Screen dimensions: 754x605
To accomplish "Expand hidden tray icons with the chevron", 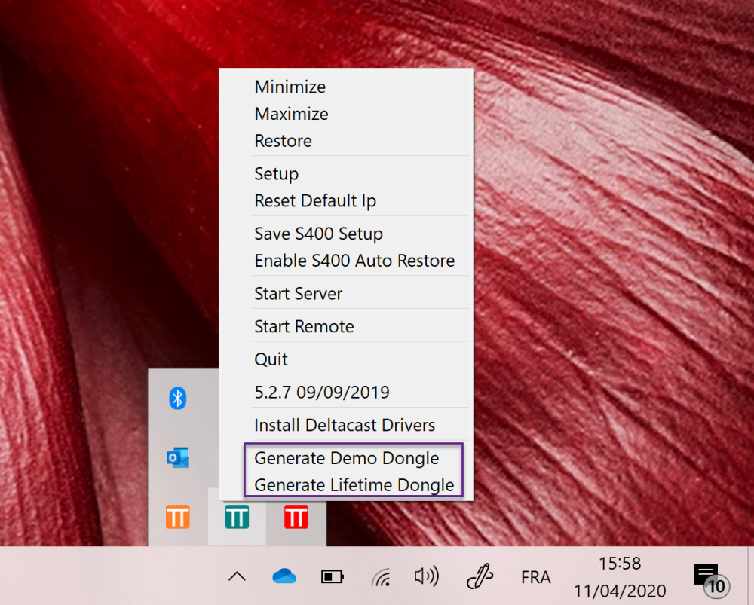I will point(236,576).
